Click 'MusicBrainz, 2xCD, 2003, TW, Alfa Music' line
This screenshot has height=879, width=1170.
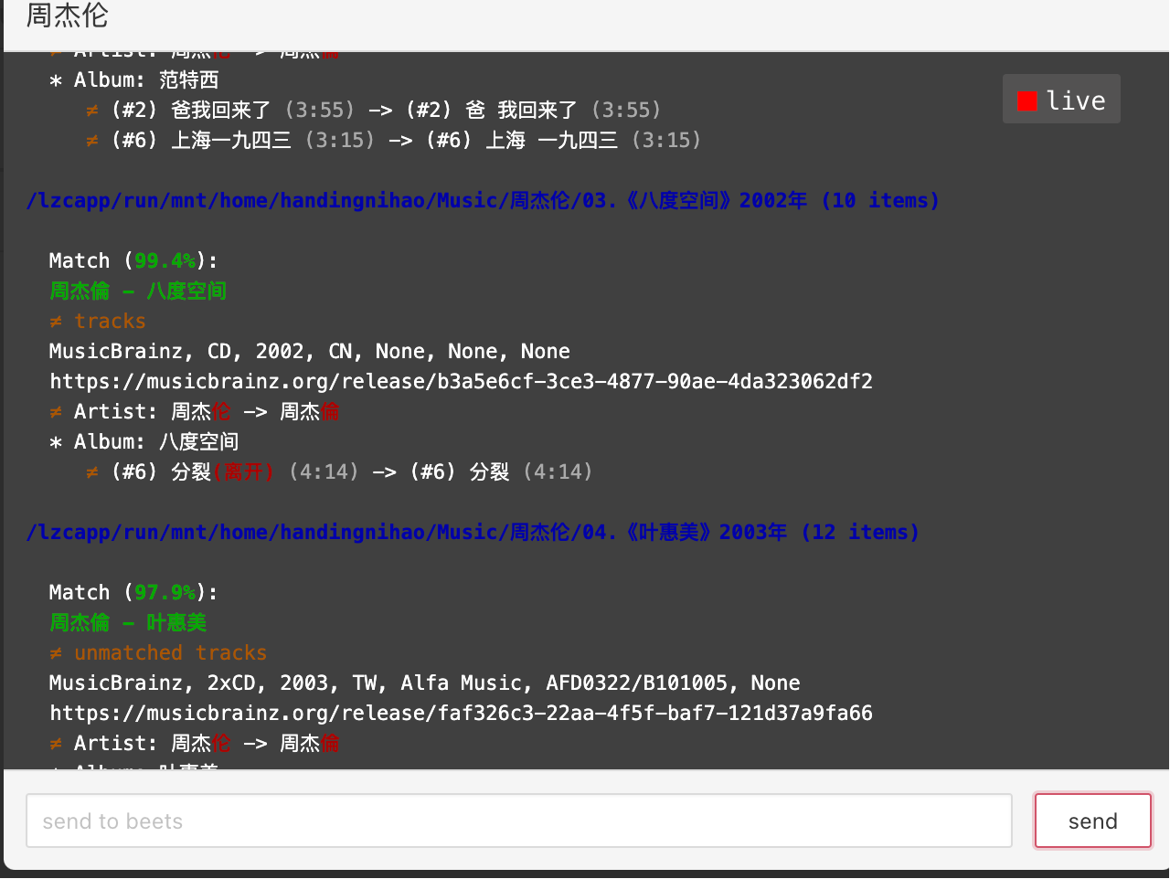point(425,683)
